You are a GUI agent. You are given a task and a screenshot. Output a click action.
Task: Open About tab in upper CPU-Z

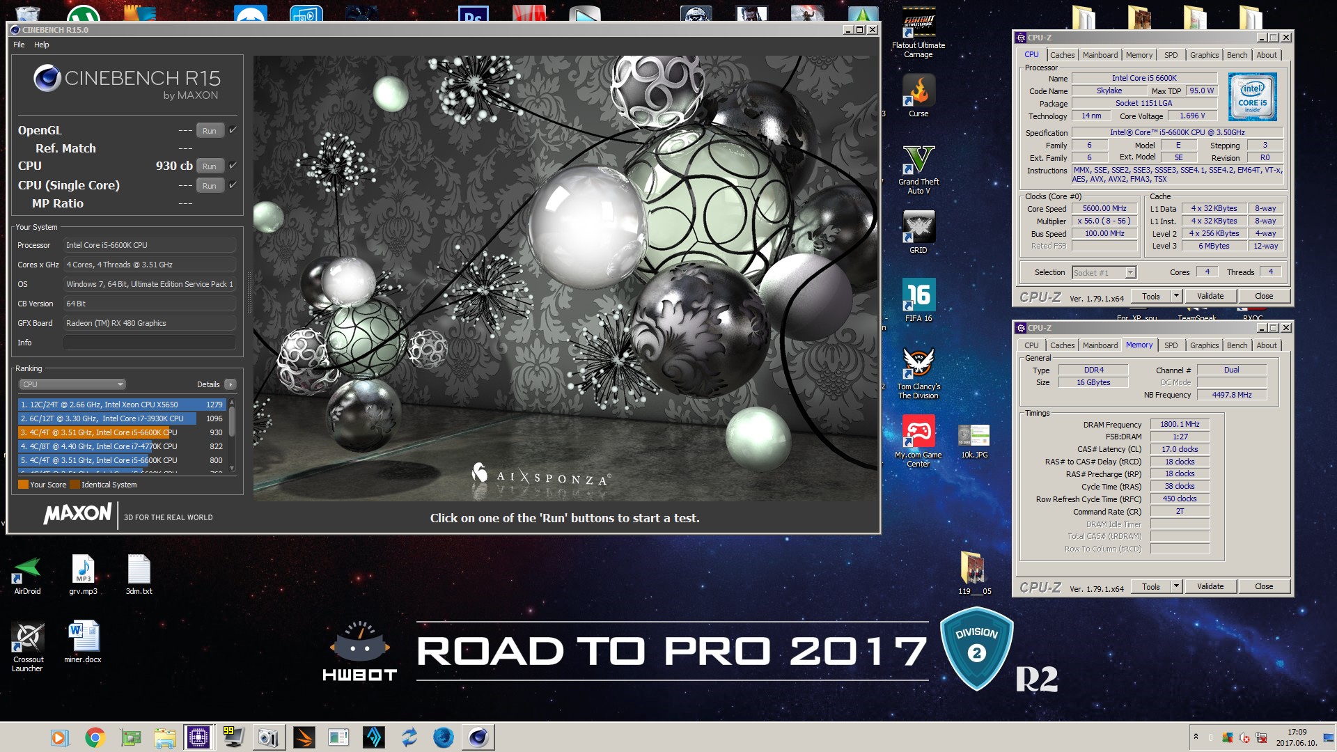[1267, 55]
